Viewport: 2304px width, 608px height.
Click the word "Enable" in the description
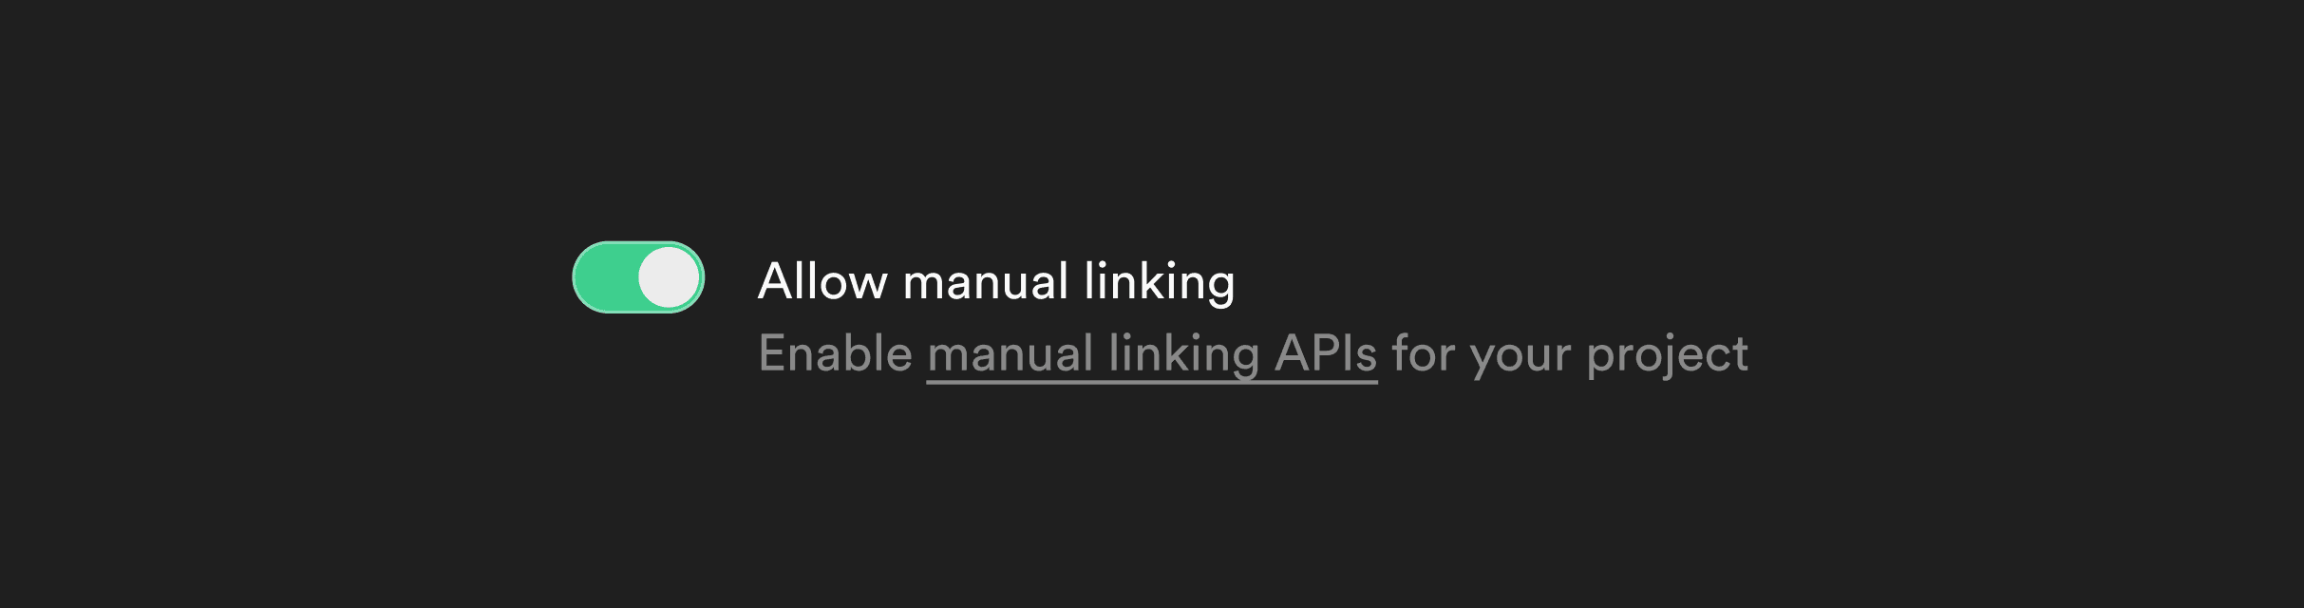[836, 353]
